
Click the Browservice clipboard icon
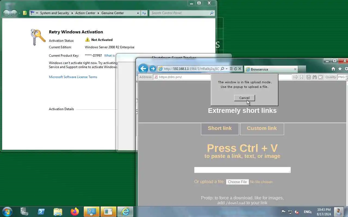(321, 77)
